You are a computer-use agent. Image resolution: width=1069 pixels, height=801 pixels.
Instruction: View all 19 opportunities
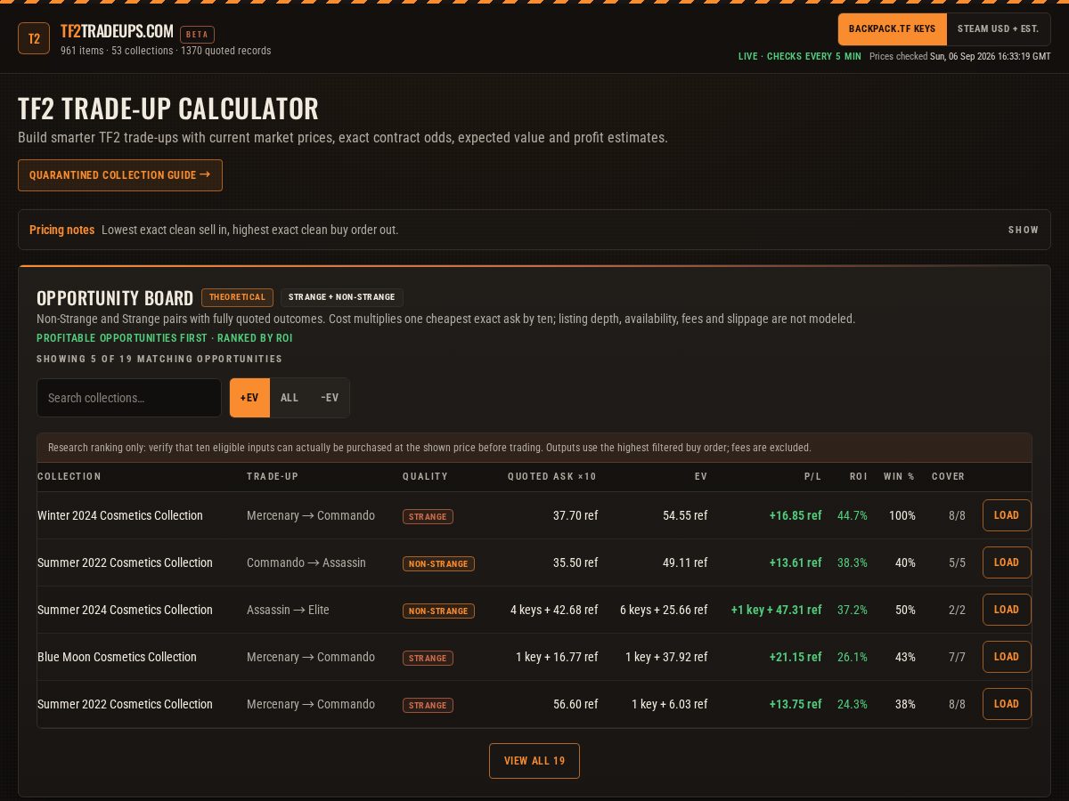pos(534,761)
